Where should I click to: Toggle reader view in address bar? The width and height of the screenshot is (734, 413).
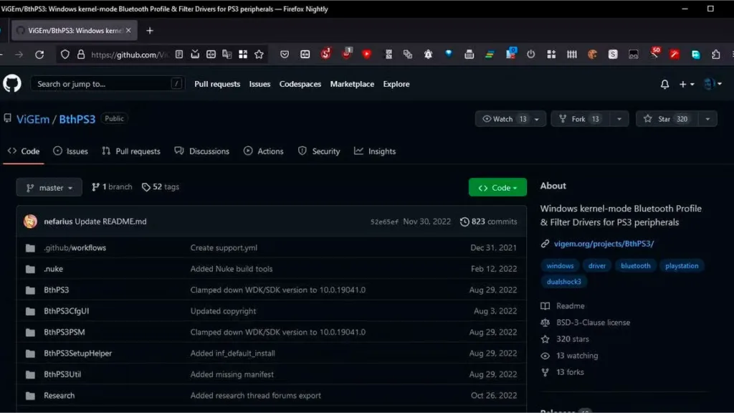(x=178, y=54)
